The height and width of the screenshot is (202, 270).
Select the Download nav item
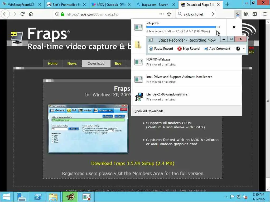pyautogui.click(x=96, y=64)
